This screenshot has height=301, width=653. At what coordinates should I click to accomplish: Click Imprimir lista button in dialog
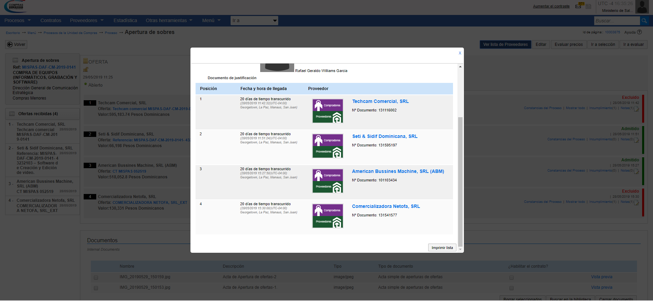point(442,248)
